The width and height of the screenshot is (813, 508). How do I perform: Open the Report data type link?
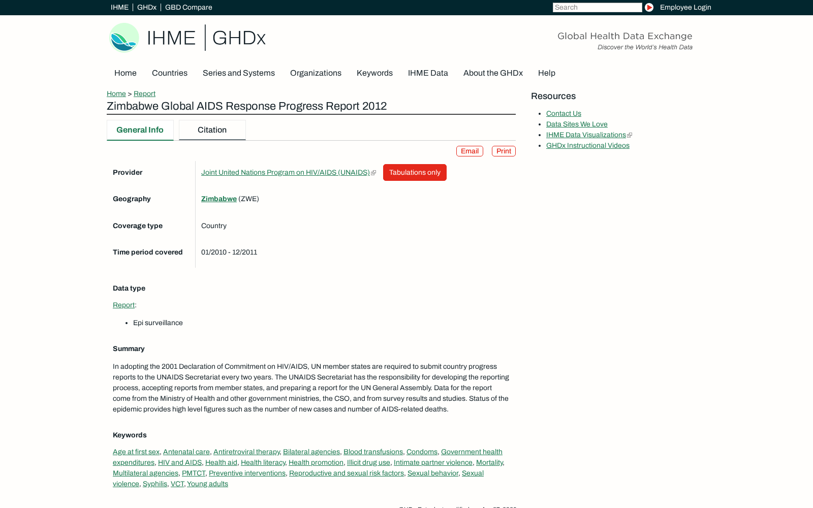[x=123, y=305]
